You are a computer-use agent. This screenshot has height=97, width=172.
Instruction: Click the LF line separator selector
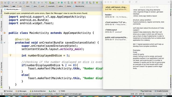pyautogui.click(x=136, y=94)
